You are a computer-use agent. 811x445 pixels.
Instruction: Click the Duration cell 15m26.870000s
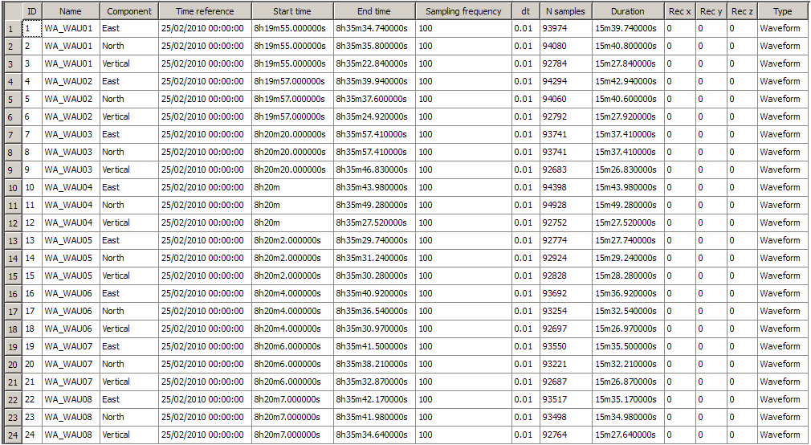click(626, 382)
